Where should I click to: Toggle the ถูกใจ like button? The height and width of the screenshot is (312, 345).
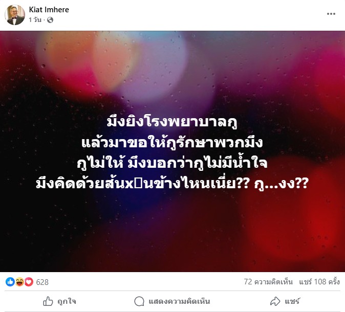(59, 301)
